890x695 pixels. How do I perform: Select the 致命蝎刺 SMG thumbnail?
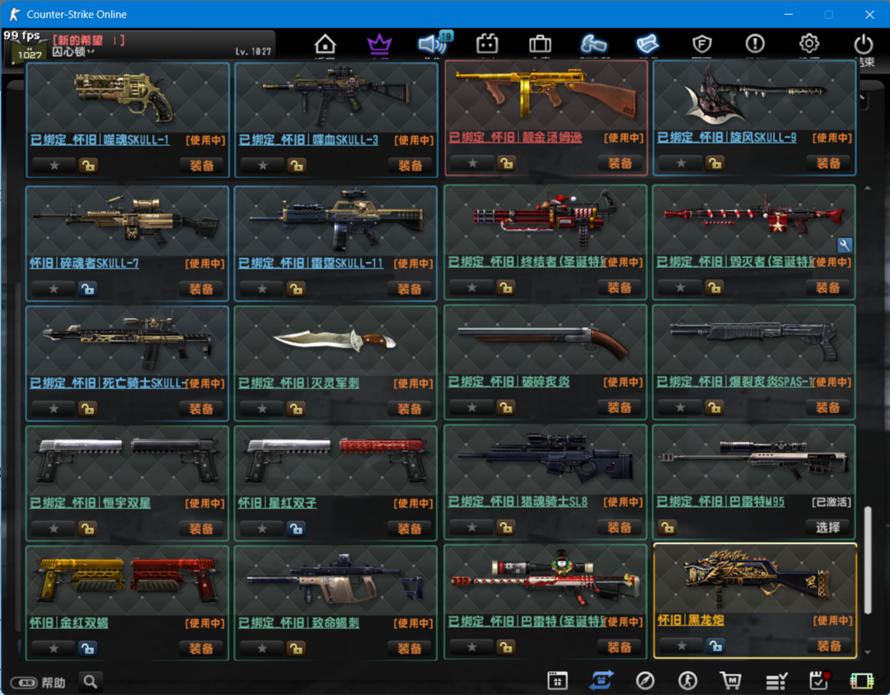click(335, 581)
